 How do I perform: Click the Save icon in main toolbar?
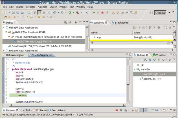tap(13, 13)
